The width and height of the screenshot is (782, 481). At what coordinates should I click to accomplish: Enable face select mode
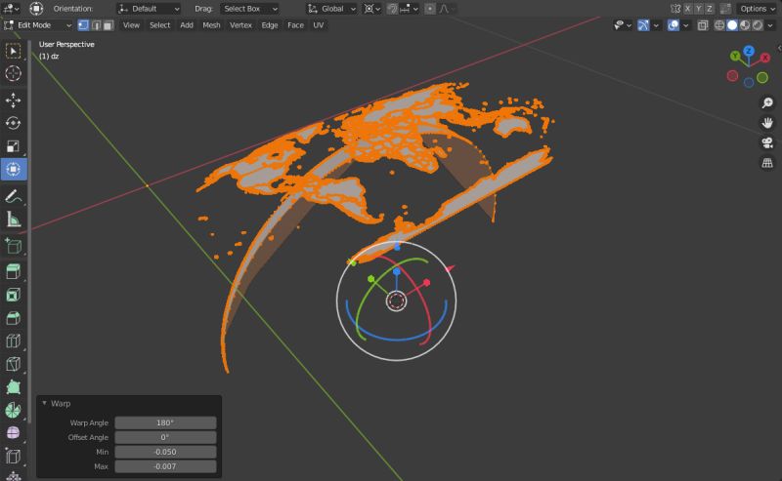tap(109, 25)
